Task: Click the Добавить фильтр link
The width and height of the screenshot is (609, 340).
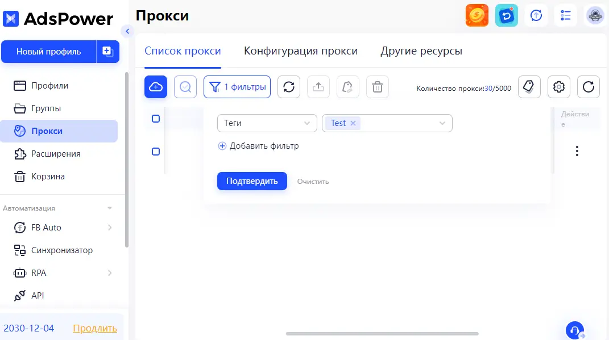Action: click(264, 146)
